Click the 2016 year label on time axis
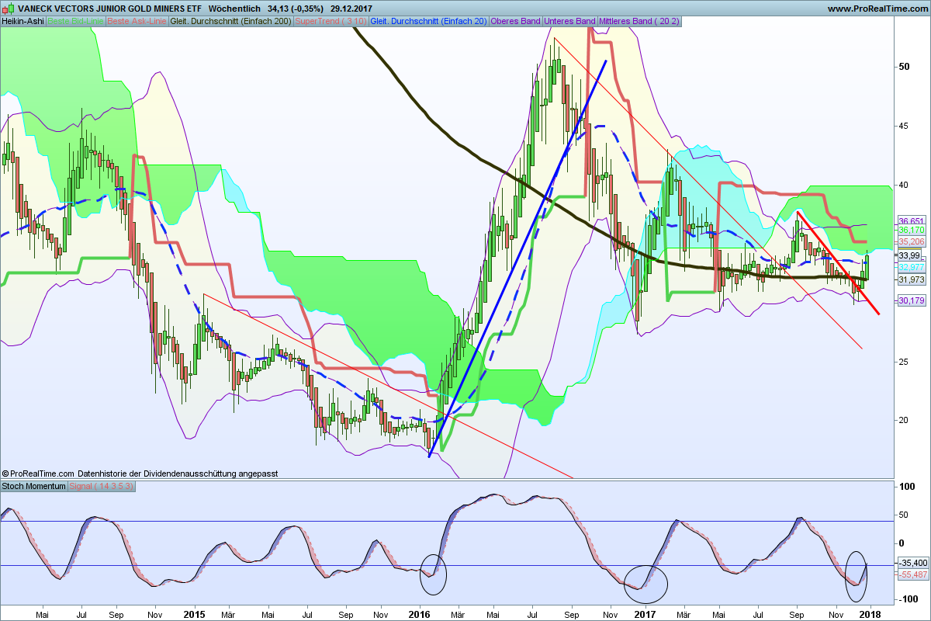This screenshot has height=621, width=931. pyautogui.click(x=420, y=614)
